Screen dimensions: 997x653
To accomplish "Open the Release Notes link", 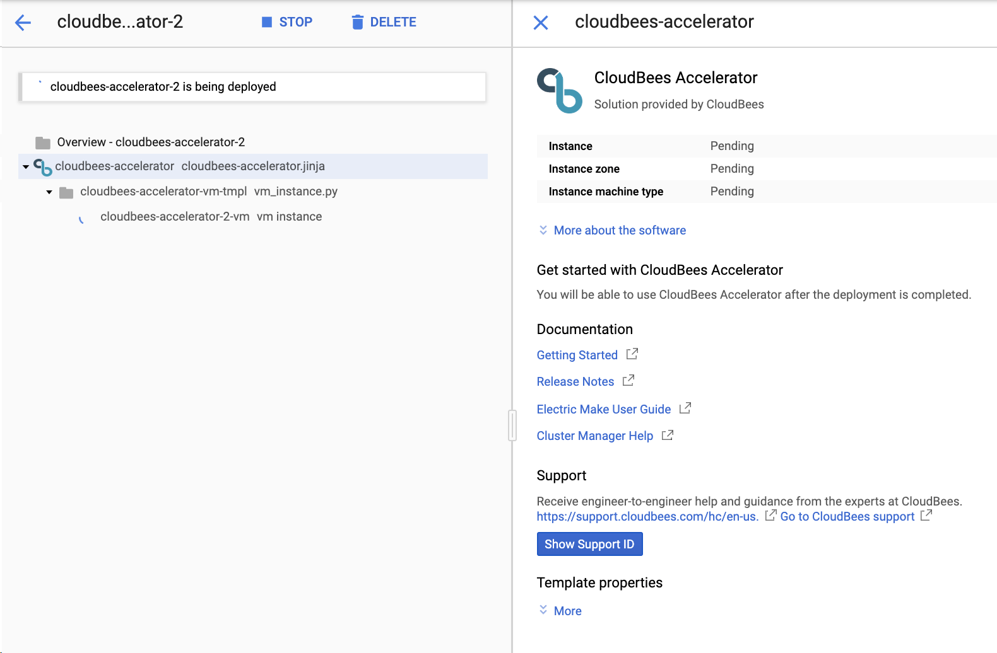I will [x=575, y=381].
